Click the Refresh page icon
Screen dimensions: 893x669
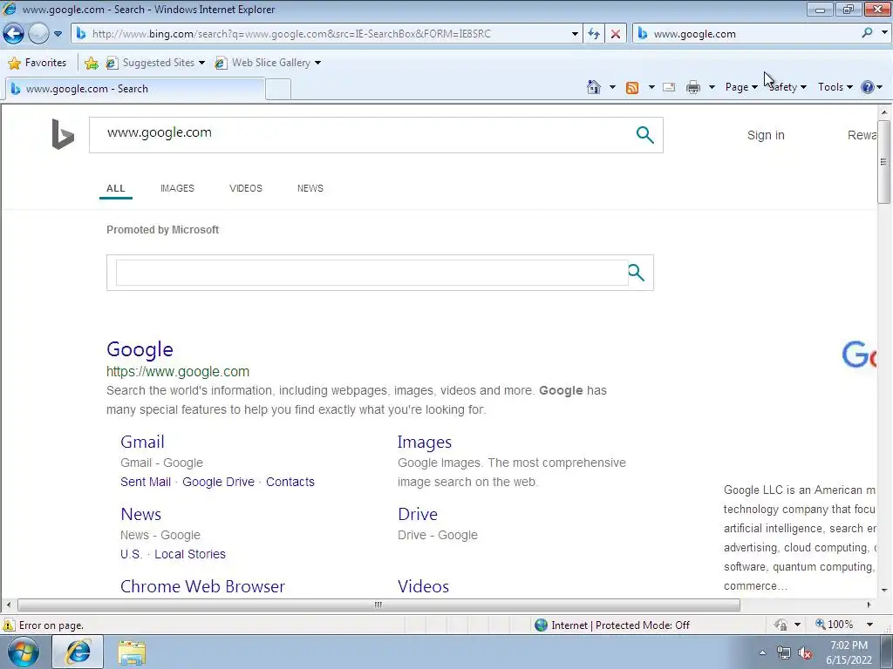[x=594, y=34]
